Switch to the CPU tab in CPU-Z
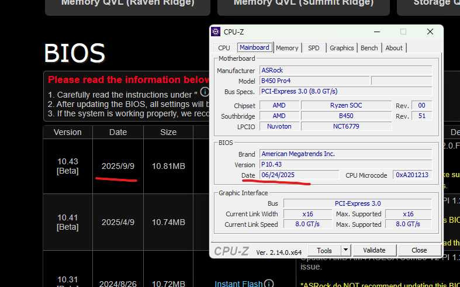Viewport: 460px width, 287px height. pyautogui.click(x=224, y=48)
